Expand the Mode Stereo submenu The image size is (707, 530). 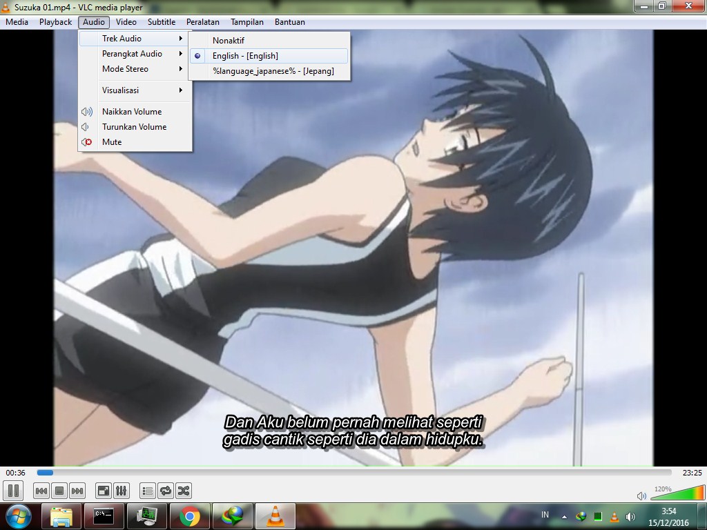click(x=135, y=69)
